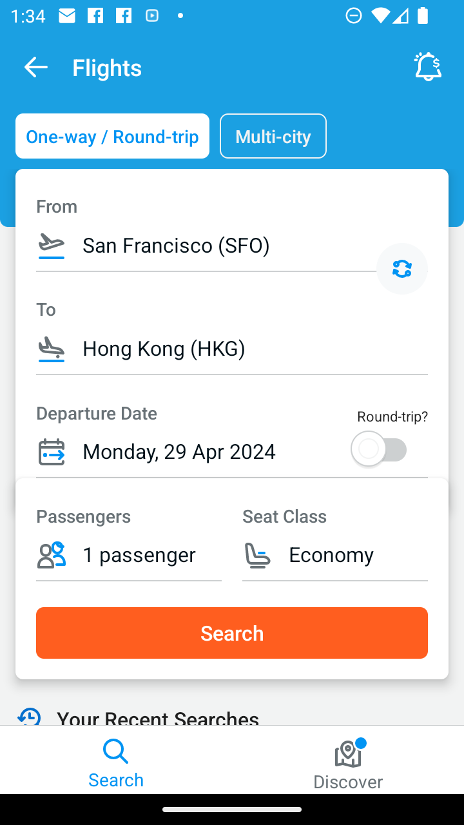464x825 pixels.
Task: Tap the departure calendar icon
Action: 52,452
